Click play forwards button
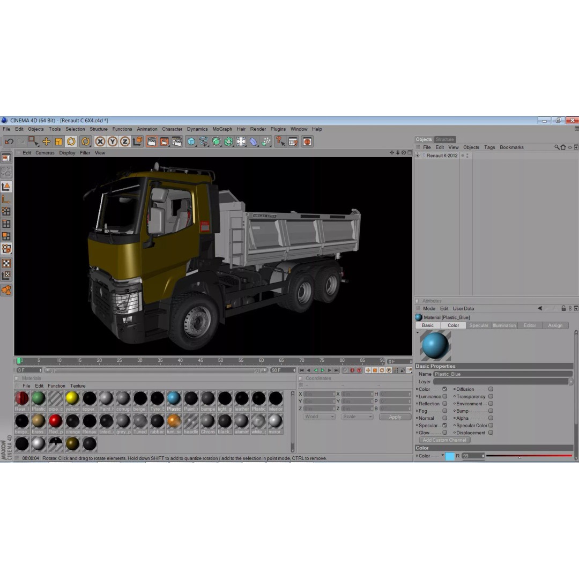Screen dimensions: 579x579 [322, 370]
